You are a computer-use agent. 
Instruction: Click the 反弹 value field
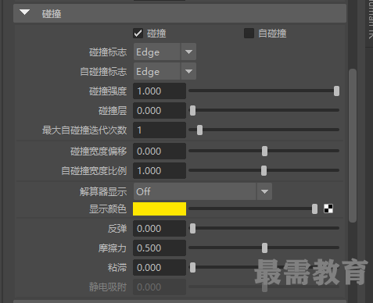[160, 229]
